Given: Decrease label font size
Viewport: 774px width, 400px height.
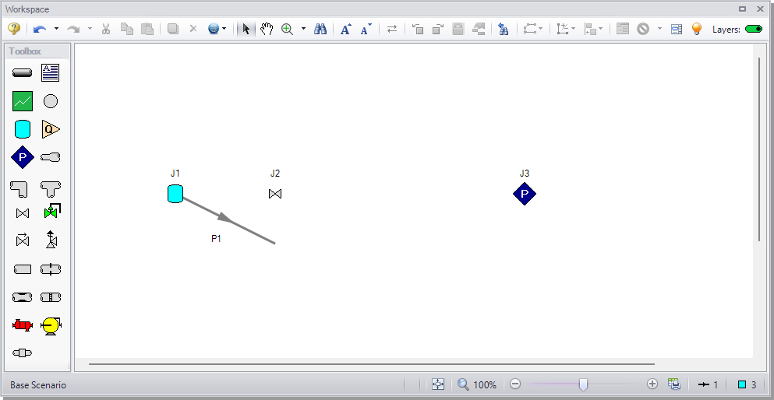Looking at the screenshot, I should pyautogui.click(x=366, y=29).
